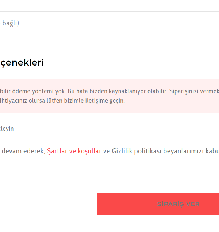
Task: Click the "bağlı)" text in top row
Action: (11, 23)
